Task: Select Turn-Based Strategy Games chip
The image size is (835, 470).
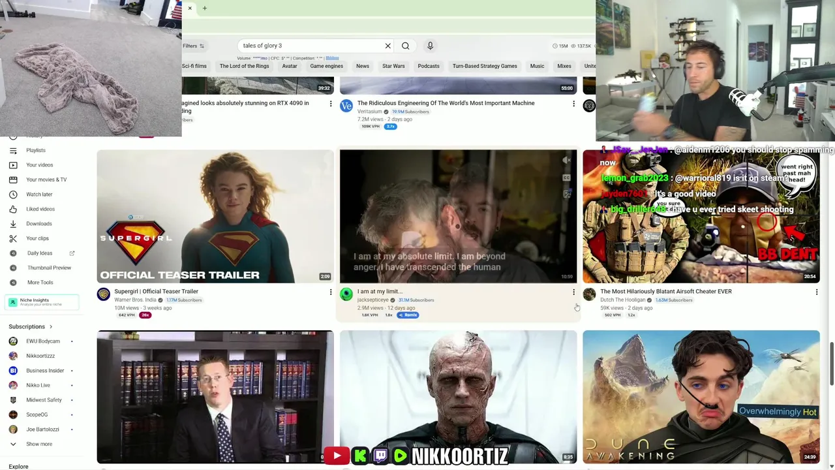Action: click(485, 66)
